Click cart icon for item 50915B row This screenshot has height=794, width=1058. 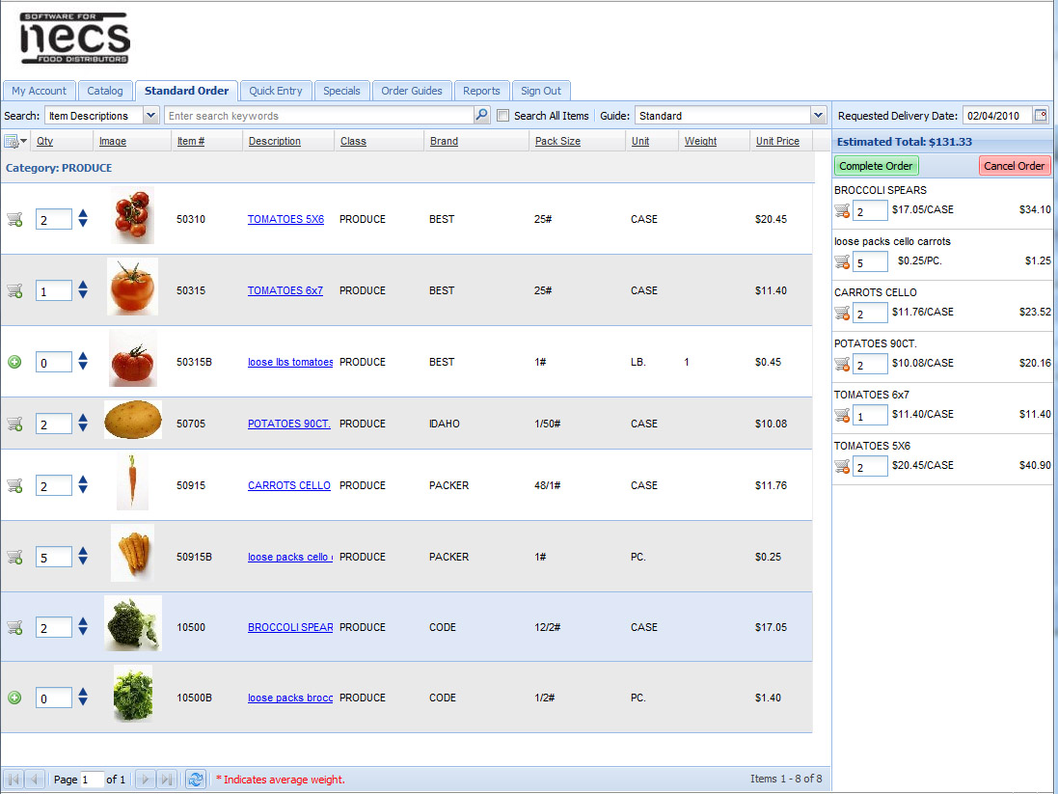click(14, 557)
